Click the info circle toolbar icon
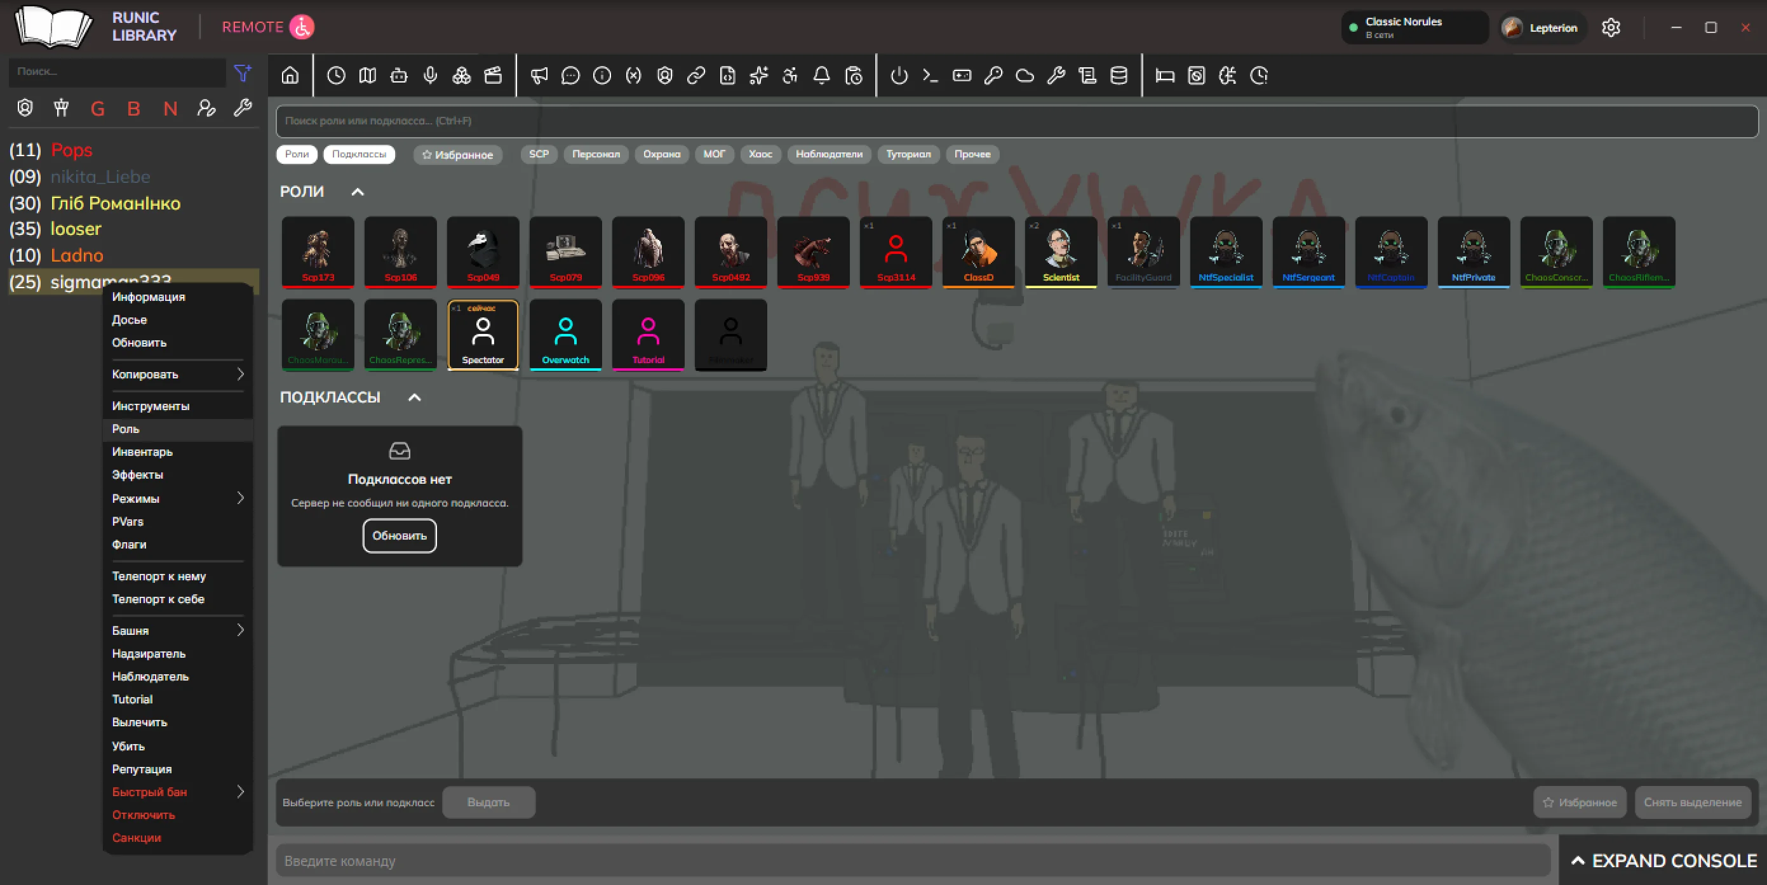Image resolution: width=1767 pixels, height=885 pixels. pyautogui.click(x=602, y=76)
